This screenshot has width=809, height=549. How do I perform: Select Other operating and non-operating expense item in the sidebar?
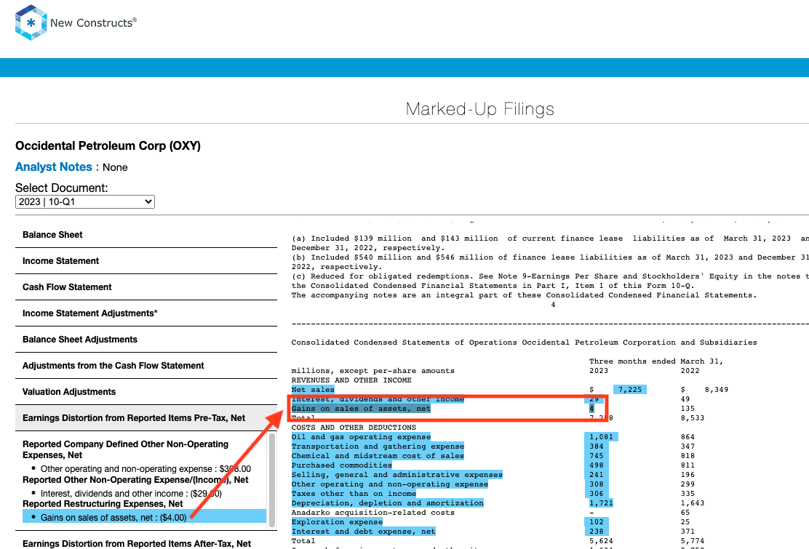(x=146, y=468)
